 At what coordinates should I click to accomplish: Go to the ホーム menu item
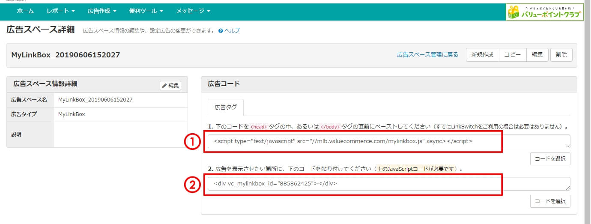(x=25, y=11)
